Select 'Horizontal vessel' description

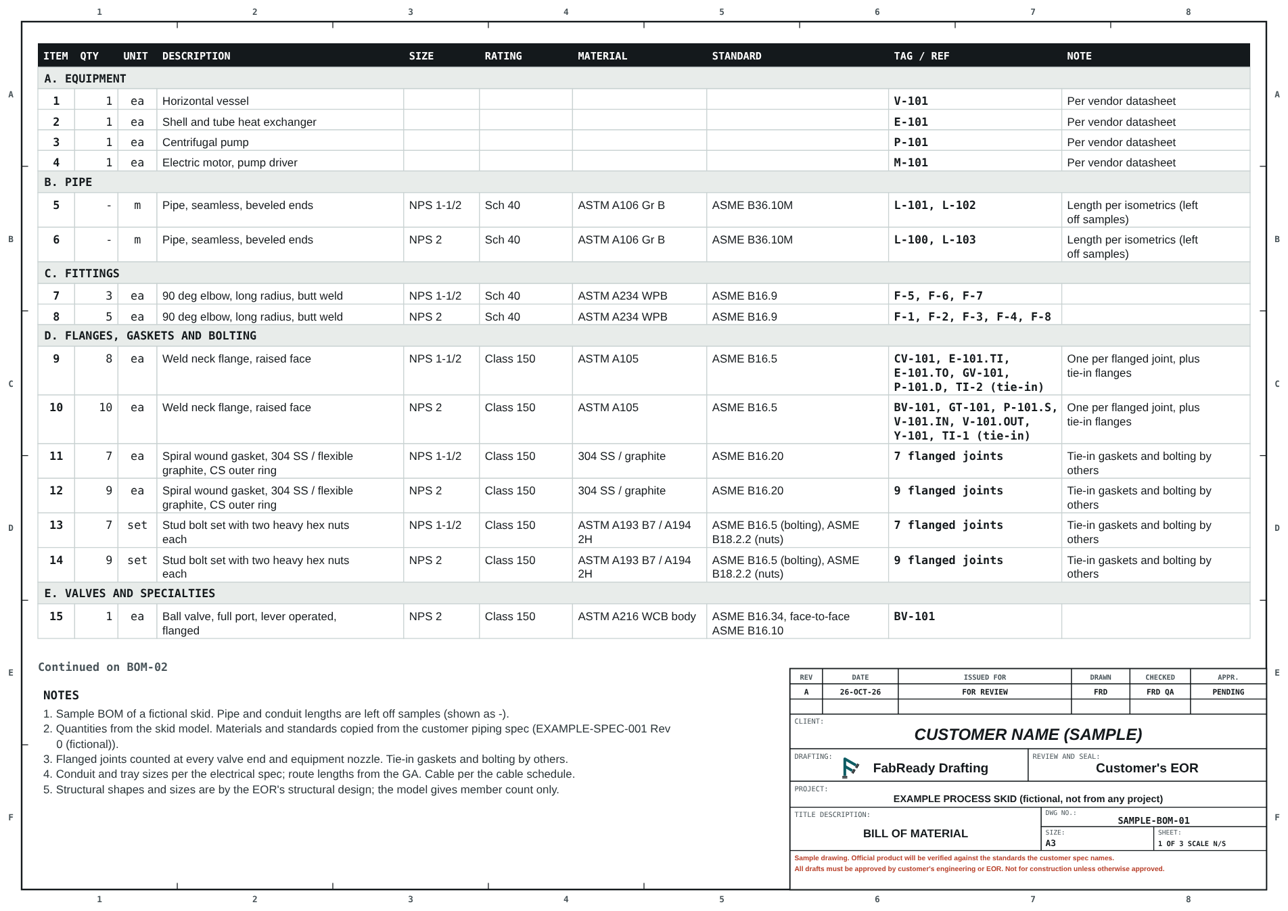pos(206,101)
